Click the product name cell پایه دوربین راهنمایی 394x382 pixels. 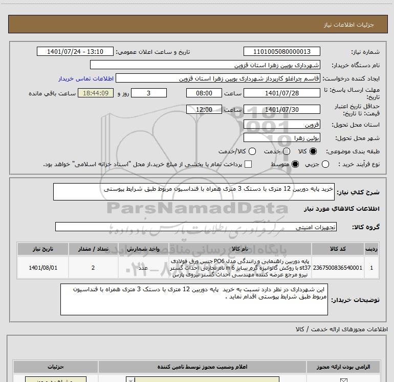[240, 268]
